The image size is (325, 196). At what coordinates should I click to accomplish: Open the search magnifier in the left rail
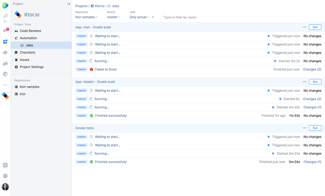(5, 16)
